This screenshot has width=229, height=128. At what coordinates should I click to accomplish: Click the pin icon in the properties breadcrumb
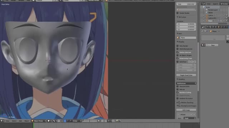[x=203, y=31]
